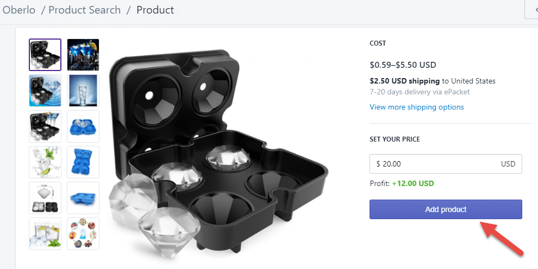Screen dimensions: 538x269
Task: Show the lime and mint splash thumbnail
Action: pos(45,162)
